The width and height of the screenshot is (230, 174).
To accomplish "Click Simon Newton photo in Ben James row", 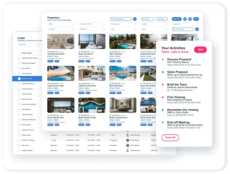I will (x=127, y=145).
